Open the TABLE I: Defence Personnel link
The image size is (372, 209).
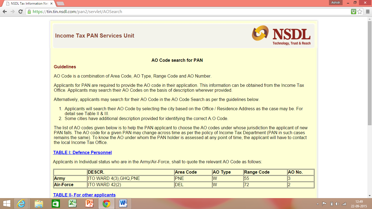tap(83, 152)
